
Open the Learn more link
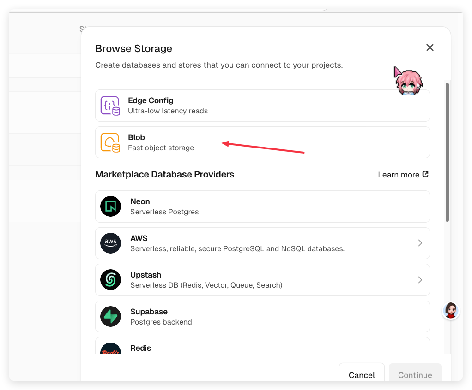click(x=399, y=175)
